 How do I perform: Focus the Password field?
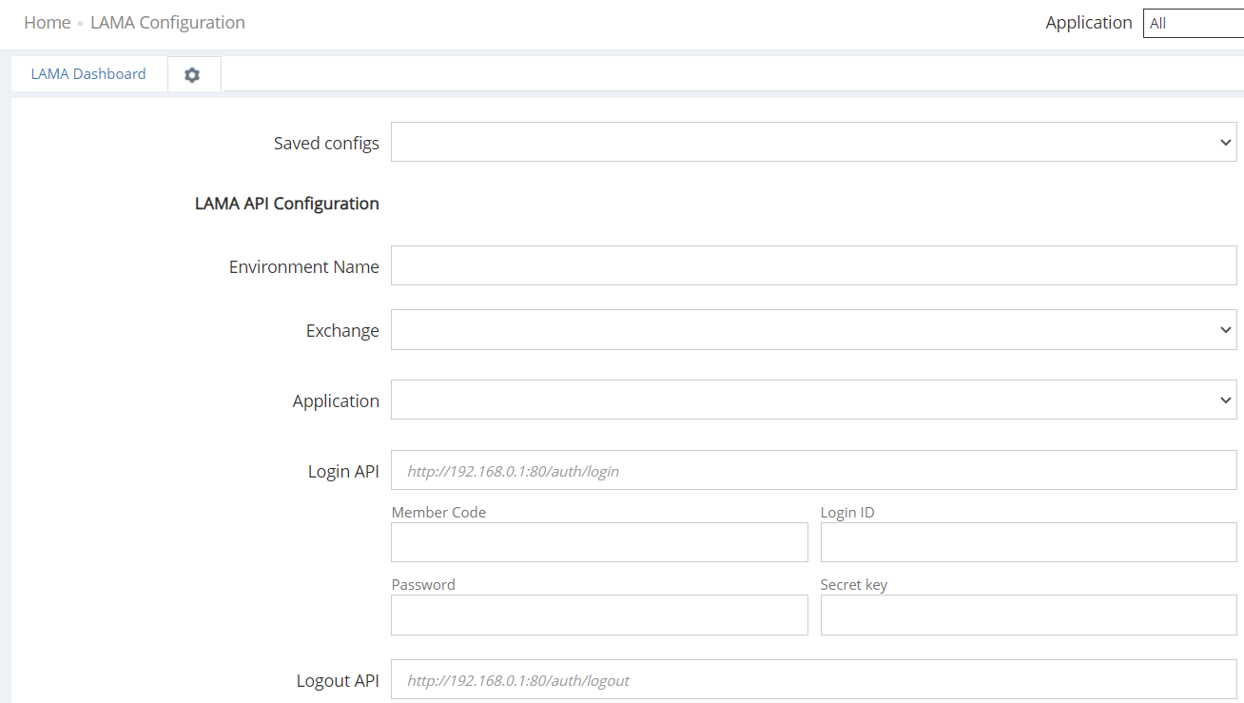pyautogui.click(x=599, y=615)
